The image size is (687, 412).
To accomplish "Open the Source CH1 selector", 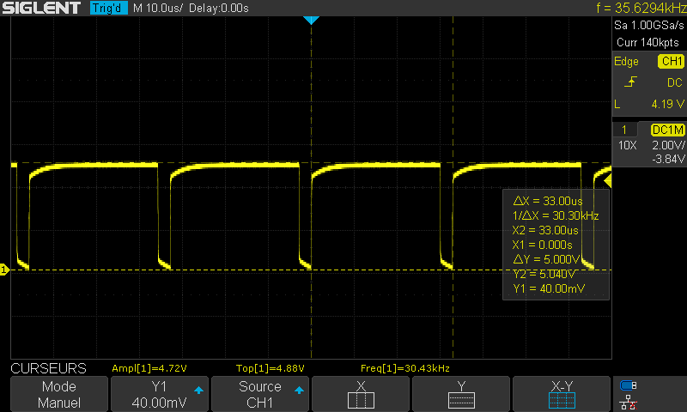I will pos(260,394).
